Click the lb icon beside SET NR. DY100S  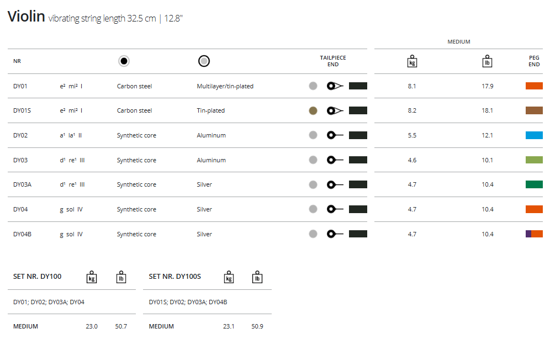click(257, 277)
